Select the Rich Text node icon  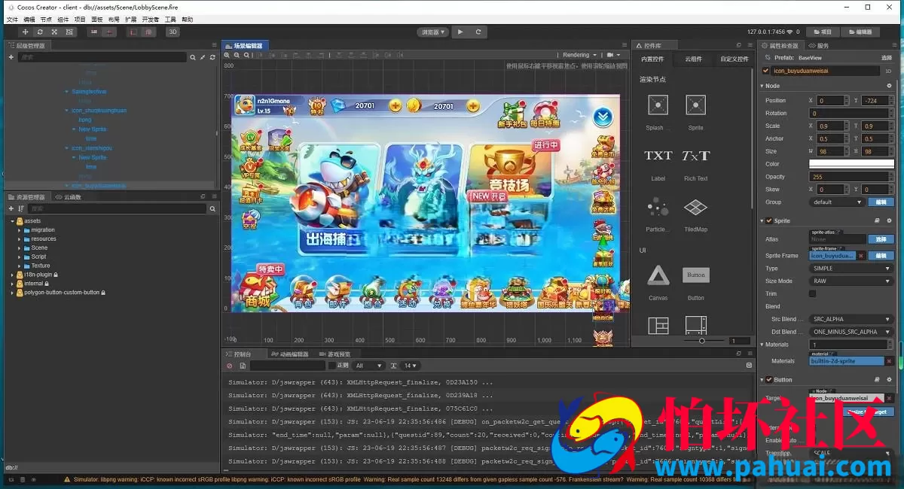point(696,156)
